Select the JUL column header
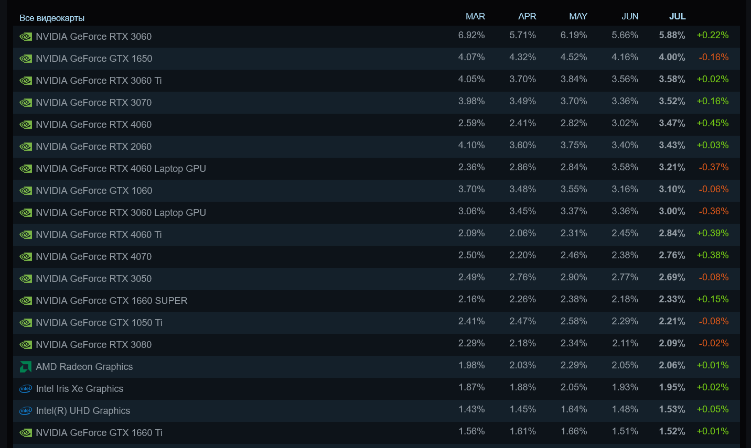751x448 pixels. pyautogui.click(x=677, y=16)
